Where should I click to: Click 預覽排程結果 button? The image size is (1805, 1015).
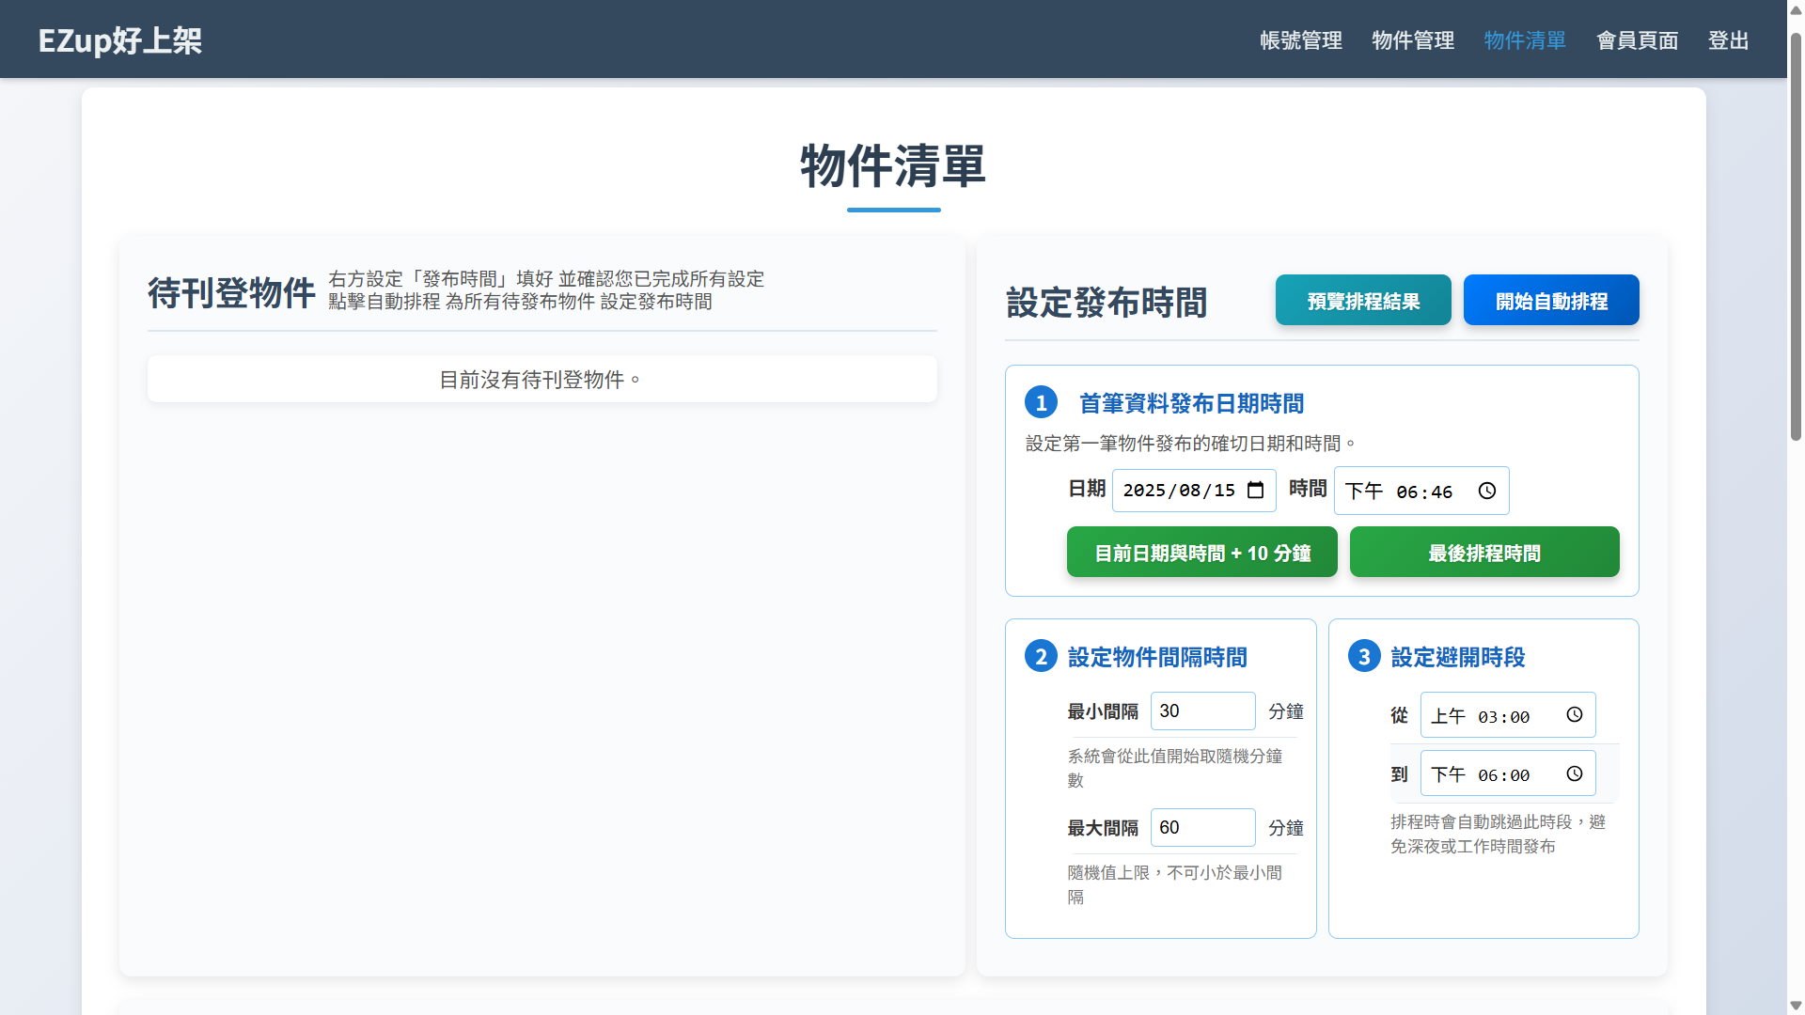(x=1363, y=301)
